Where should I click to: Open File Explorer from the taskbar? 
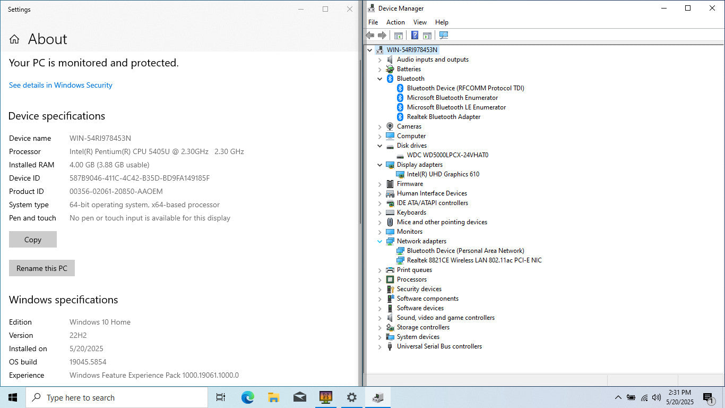[273, 397]
